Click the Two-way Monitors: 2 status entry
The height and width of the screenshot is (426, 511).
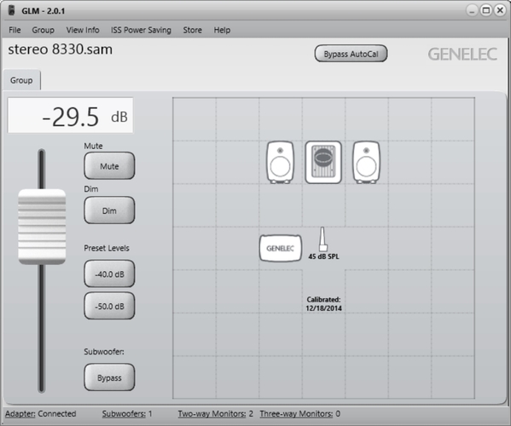point(216,413)
